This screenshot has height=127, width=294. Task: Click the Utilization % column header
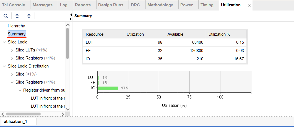219,34
